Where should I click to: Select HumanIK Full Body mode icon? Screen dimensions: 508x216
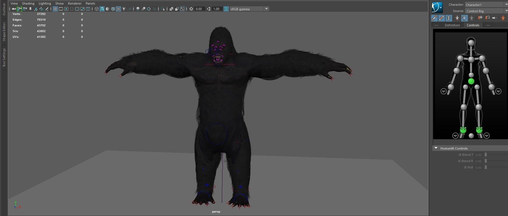click(457, 18)
